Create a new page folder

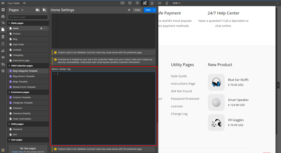[38, 10]
